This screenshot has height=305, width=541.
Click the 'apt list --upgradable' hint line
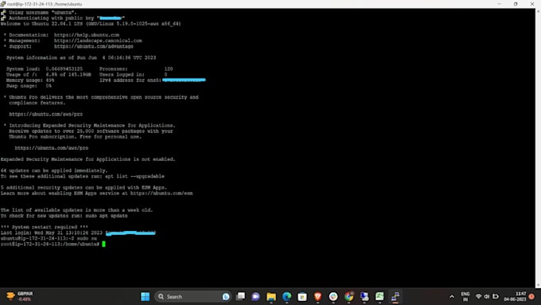tap(83, 176)
